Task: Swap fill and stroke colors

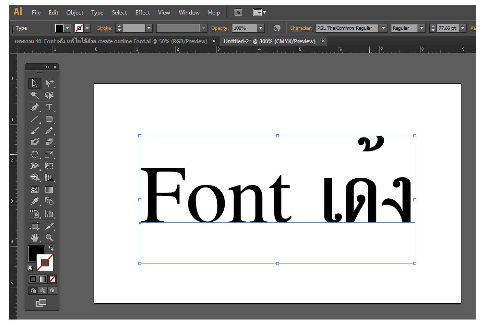Action: (x=51, y=248)
